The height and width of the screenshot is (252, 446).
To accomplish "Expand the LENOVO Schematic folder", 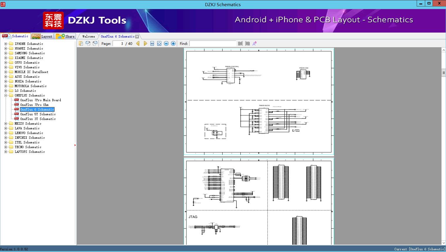I will point(6,133).
